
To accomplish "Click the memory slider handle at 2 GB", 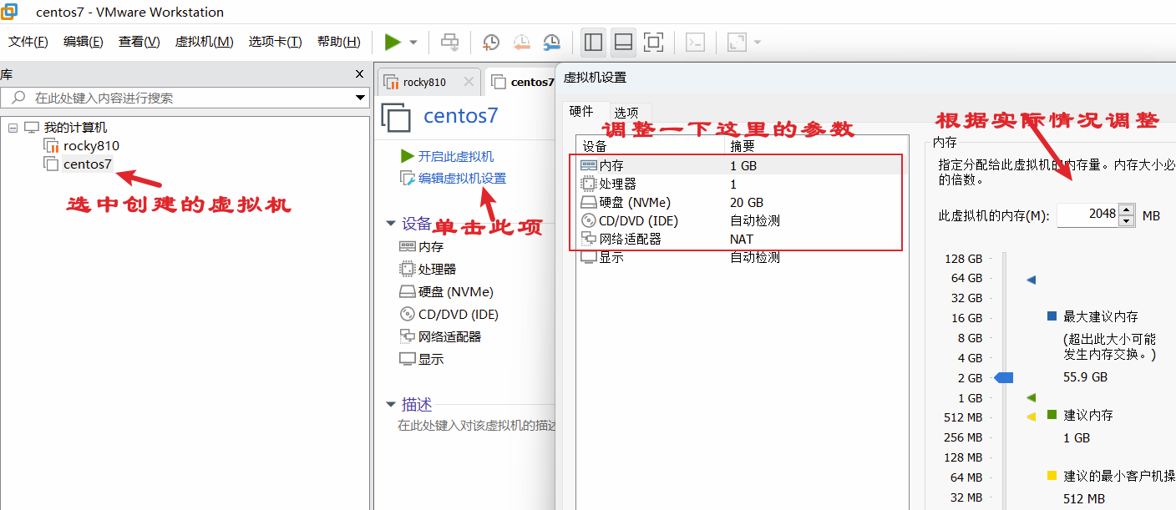I will point(1004,377).
